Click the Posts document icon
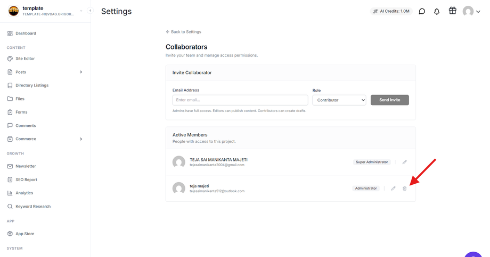 10,72
